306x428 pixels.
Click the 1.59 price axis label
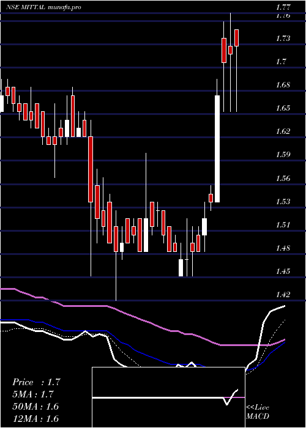(283, 155)
